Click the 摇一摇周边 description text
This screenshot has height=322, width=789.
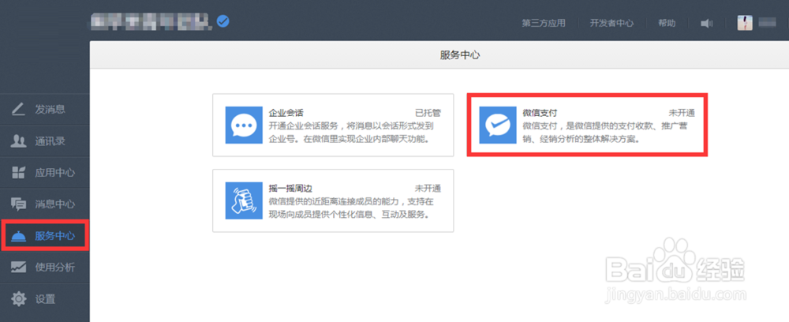pos(351,208)
